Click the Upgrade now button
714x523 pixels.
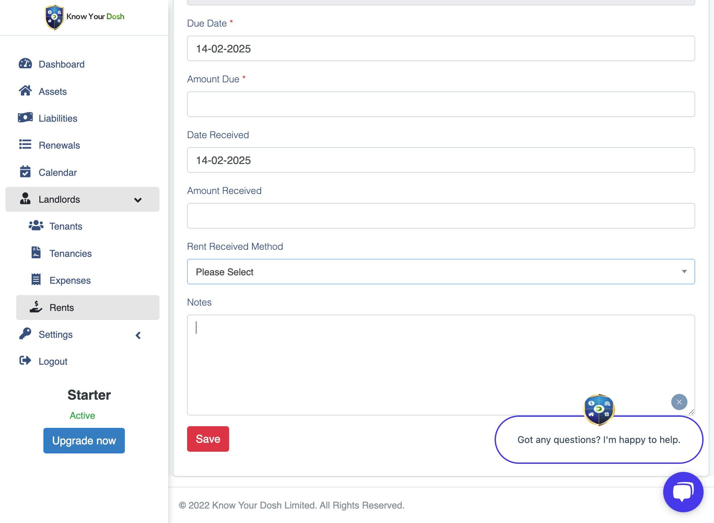pyautogui.click(x=84, y=440)
